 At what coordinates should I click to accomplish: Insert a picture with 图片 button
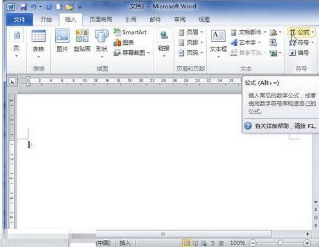[62, 40]
